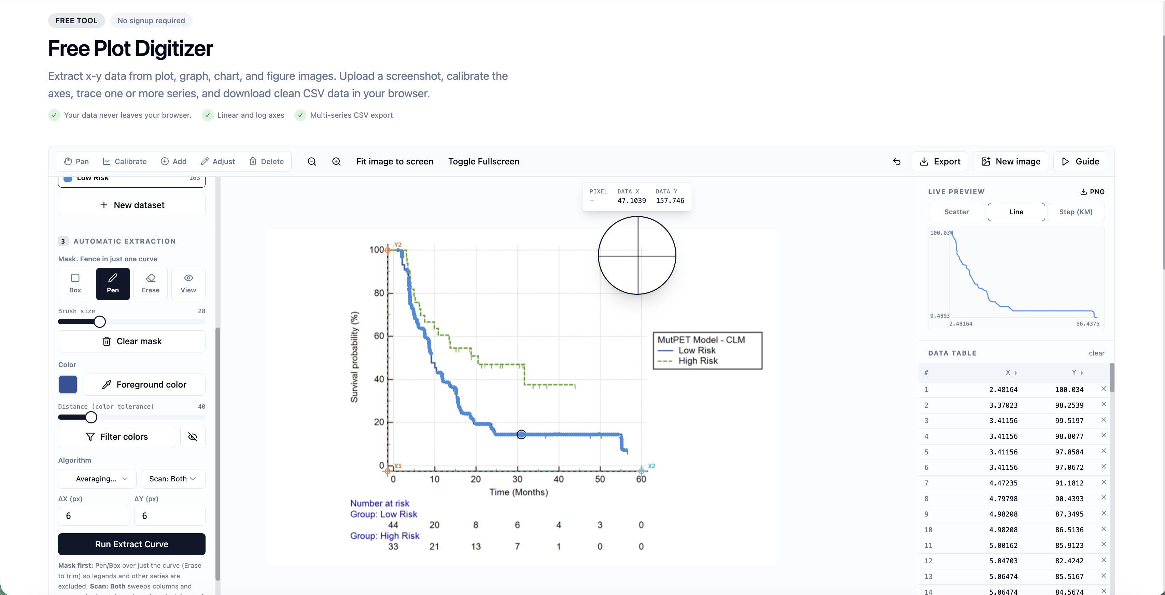The image size is (1165, 595).
Task: Switch live preview to Step (KM)
Action: [x=1076, y=212]
